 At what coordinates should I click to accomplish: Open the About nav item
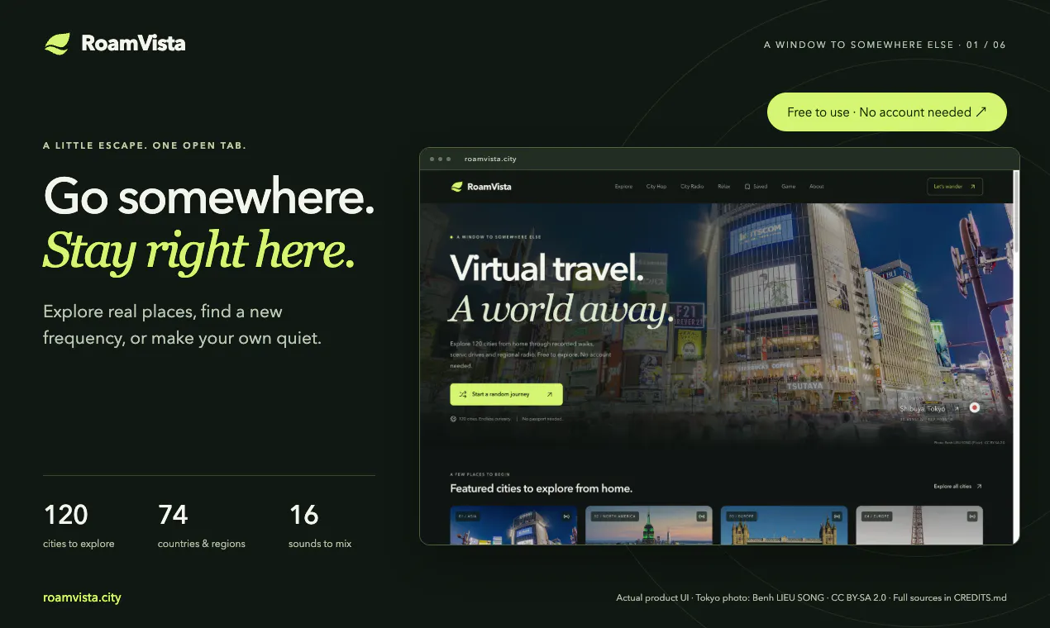tap(817, 187)
